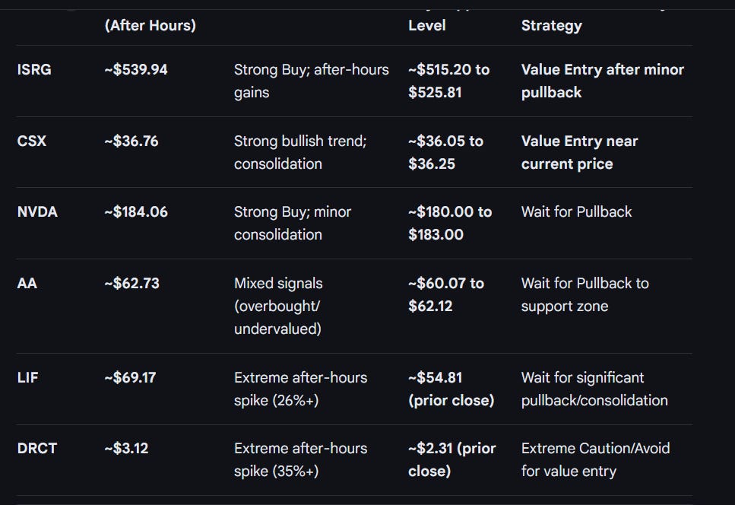Click "Value Entry after minor pullback" text
The height and width of the screenshot is (505, 735).
(x=602, y=81)
